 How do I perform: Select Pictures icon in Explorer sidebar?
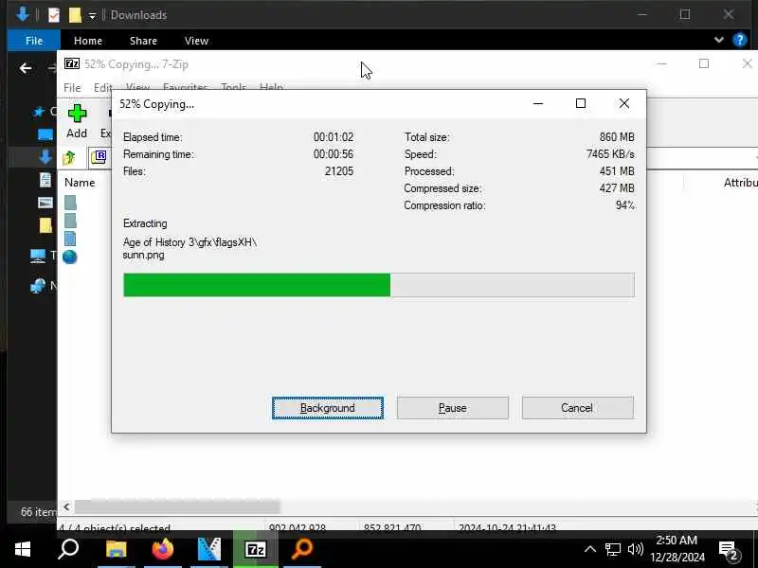45,203
